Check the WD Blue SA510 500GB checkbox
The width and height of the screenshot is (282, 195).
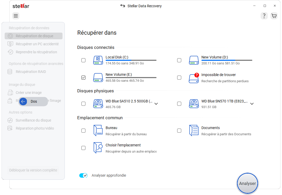(83, 104)
